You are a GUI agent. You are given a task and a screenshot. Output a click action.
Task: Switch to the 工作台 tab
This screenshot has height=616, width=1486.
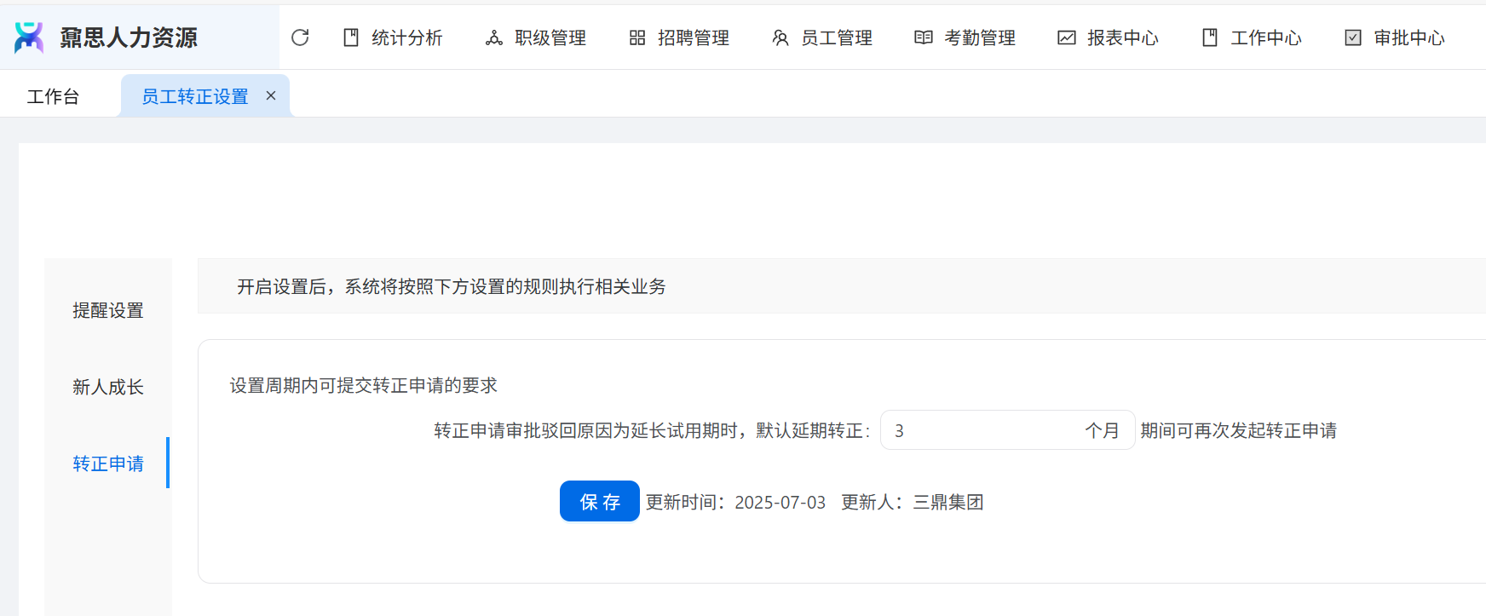[x=53, y=96]
